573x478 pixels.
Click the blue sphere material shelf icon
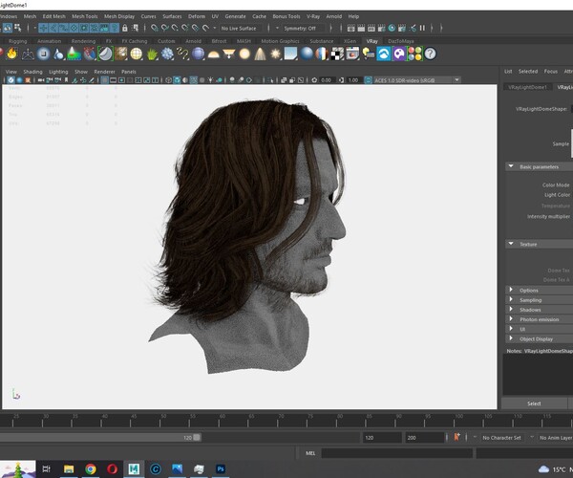pos(307,54)
